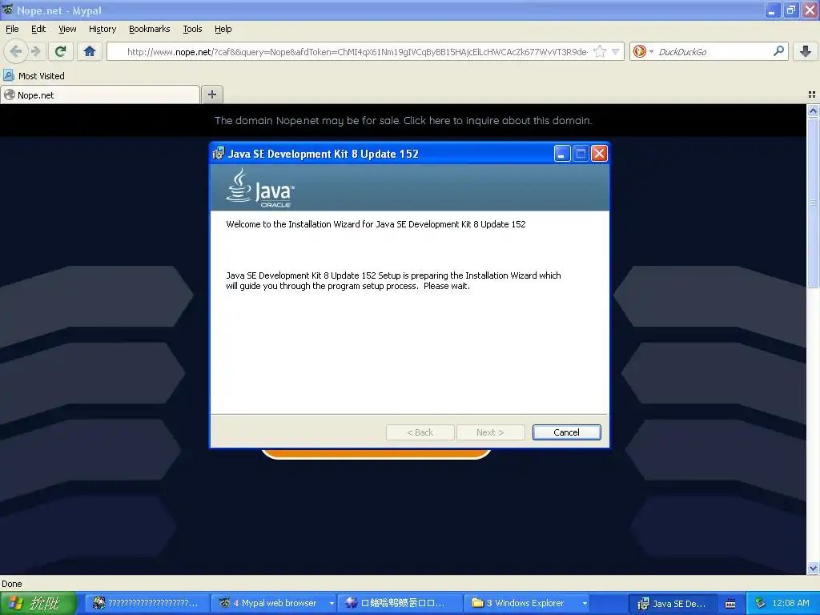Expand the Mypal taskbar group arrow
This screenshot has height=615, width=820.
coord(332,604)
